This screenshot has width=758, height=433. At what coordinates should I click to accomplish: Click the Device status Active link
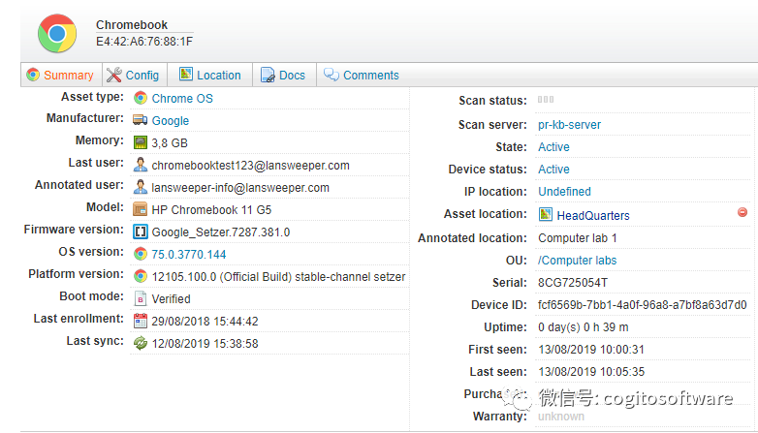click(x=553, y=170)
